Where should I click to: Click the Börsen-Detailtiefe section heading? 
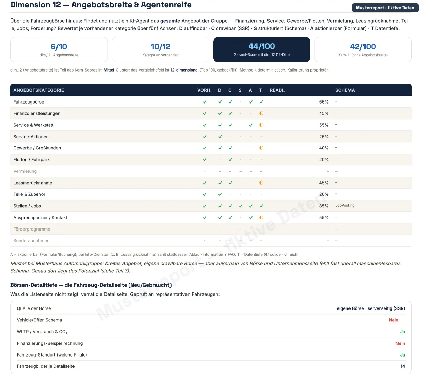pos(91,285)
